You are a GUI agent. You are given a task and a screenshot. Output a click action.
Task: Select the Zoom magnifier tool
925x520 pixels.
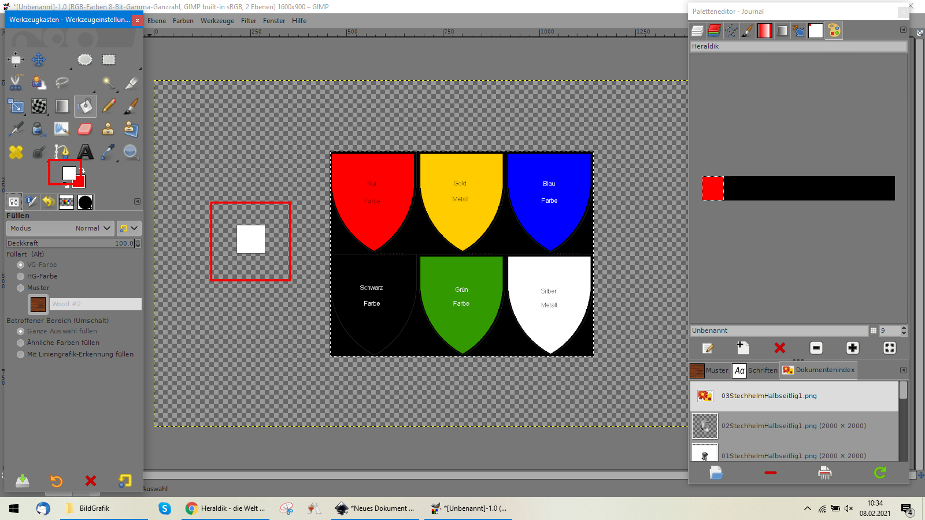click(131, 152)
